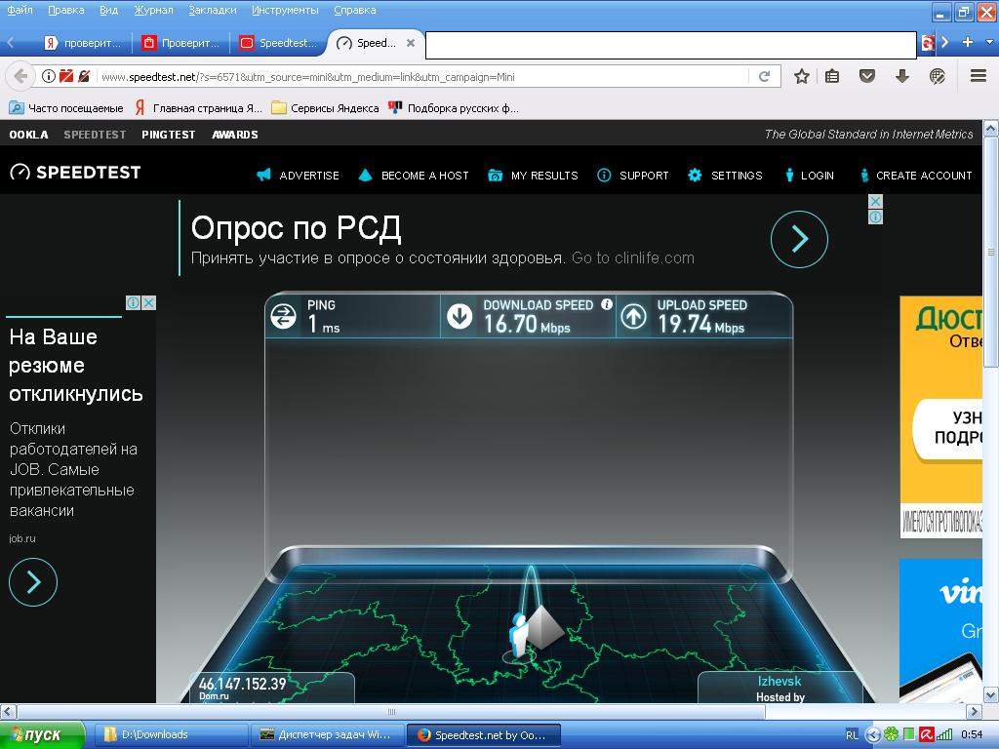Click the OOKLA link
The width and height of the screenshot is (999, 749).
(x=28, y=135)
